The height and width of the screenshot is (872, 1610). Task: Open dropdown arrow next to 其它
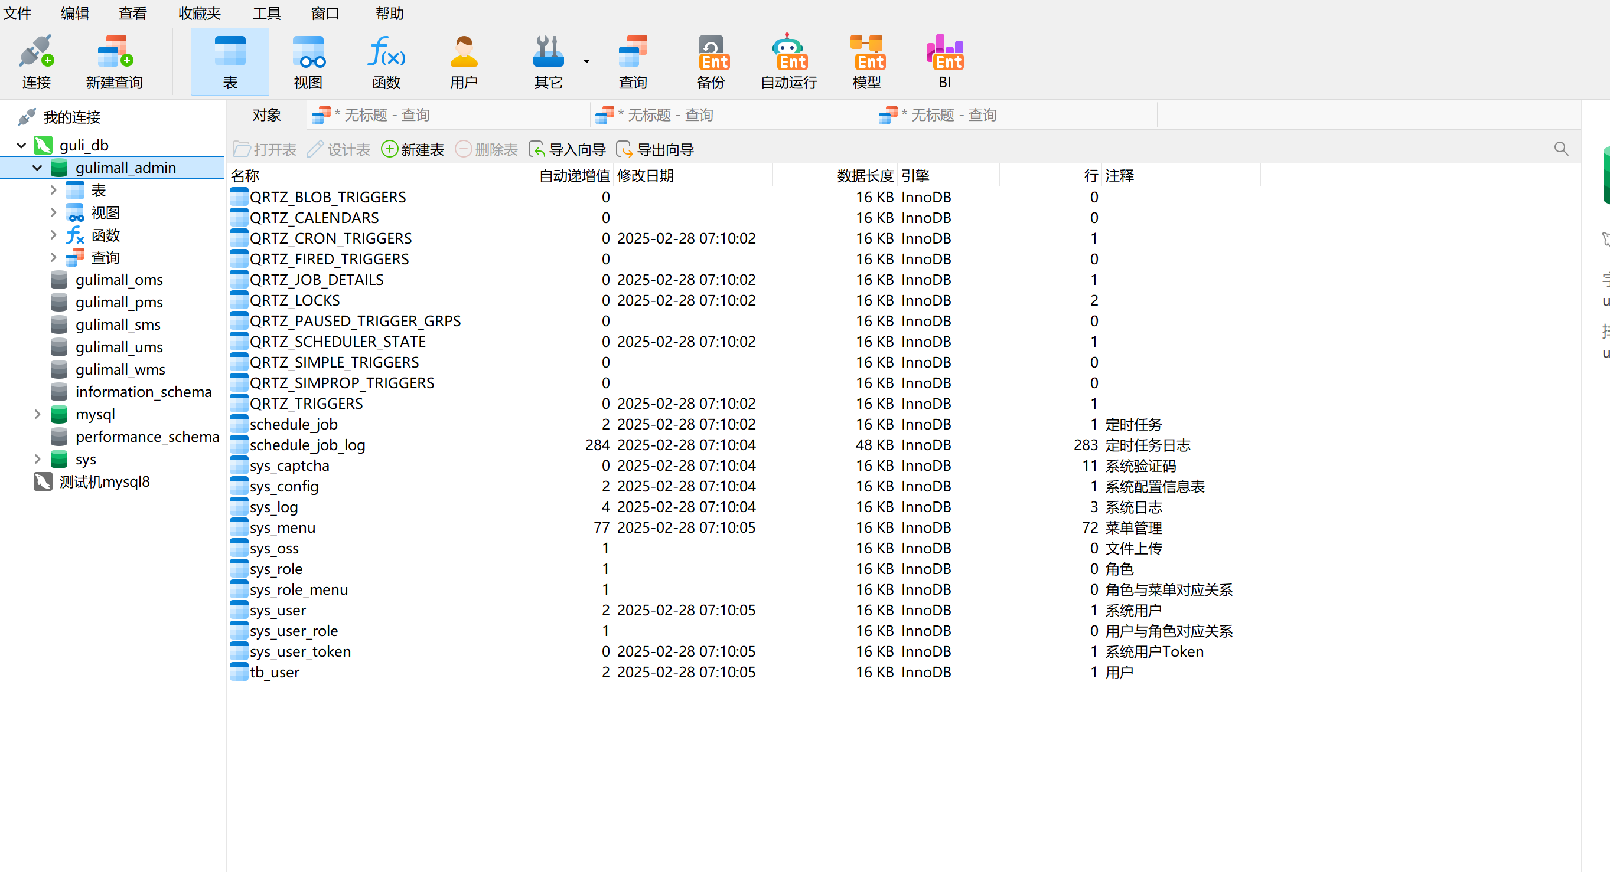point(586,61)
